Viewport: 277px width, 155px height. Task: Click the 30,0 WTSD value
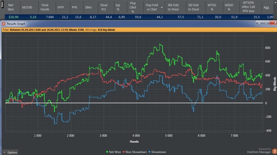218,17
